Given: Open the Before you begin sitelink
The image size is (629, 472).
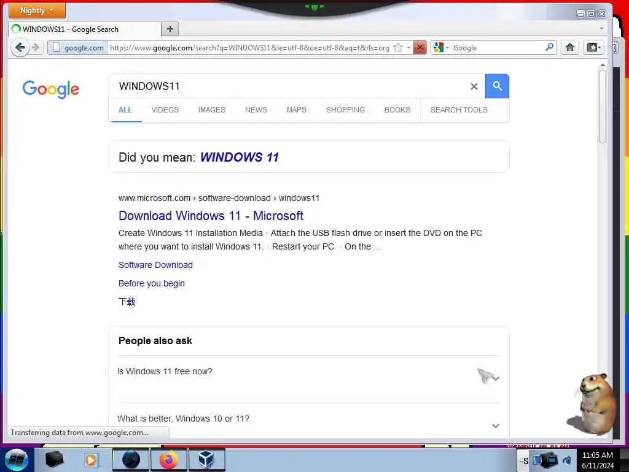Looking at the screenshot, I should [x=152, y=283].
